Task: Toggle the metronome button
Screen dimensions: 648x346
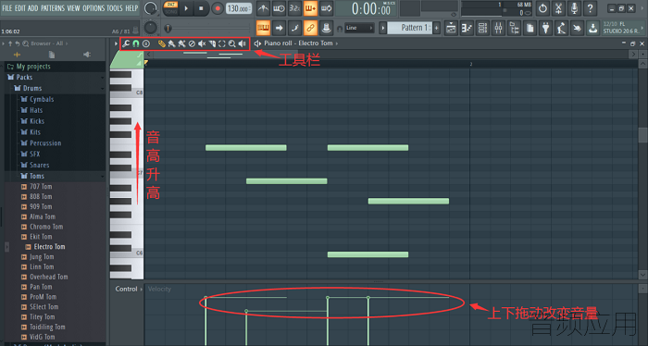Action: pyautogui.click(x=263, y=8)
